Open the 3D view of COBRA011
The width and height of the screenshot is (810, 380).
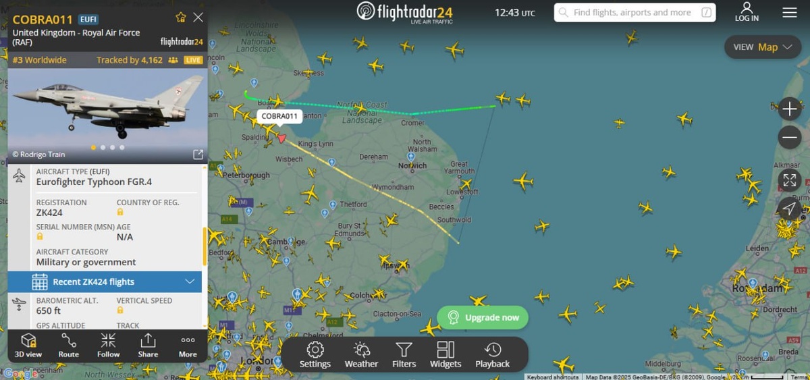click(x=28, y=345)
